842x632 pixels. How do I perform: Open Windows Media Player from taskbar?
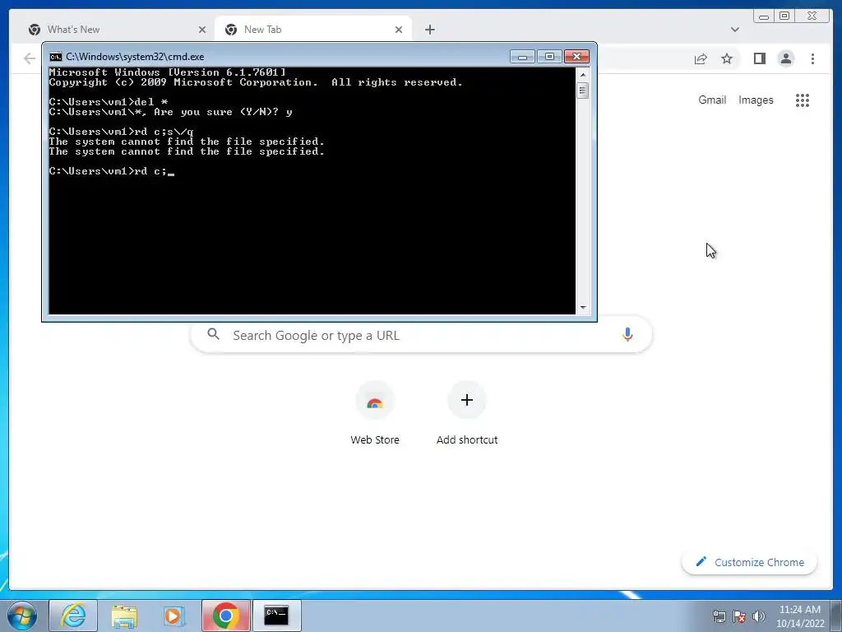(174, 616)
